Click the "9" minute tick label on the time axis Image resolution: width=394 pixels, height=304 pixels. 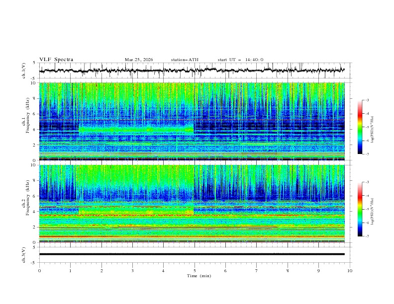point(318,271)
